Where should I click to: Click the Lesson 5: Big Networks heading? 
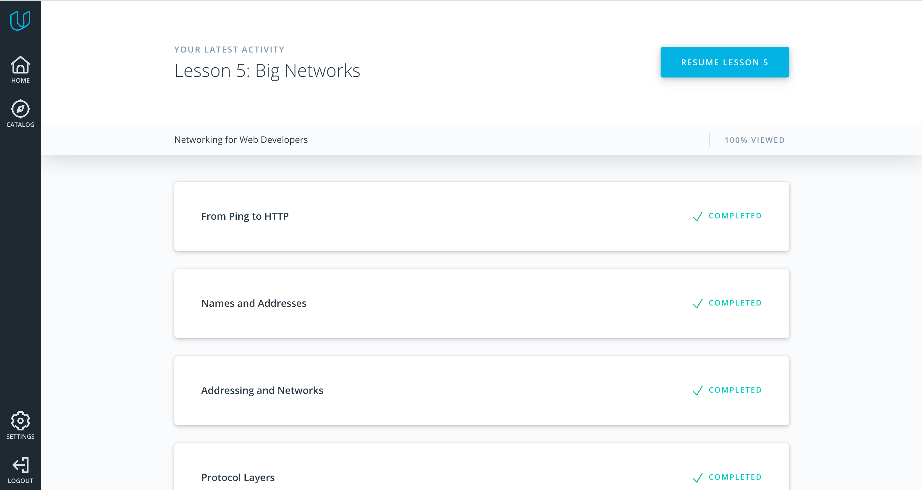pyautogui.click(x=267, y=70)
